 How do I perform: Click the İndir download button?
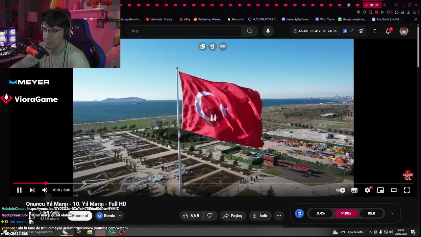[x=260, y=216]
